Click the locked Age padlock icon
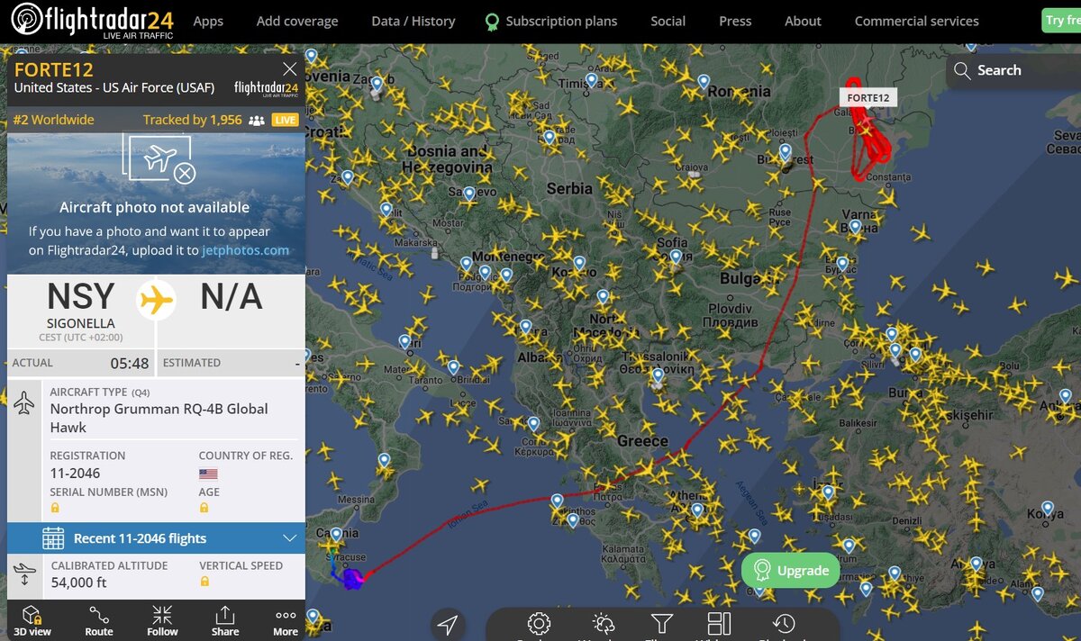1081x641 pixels. tap(204, 508)
